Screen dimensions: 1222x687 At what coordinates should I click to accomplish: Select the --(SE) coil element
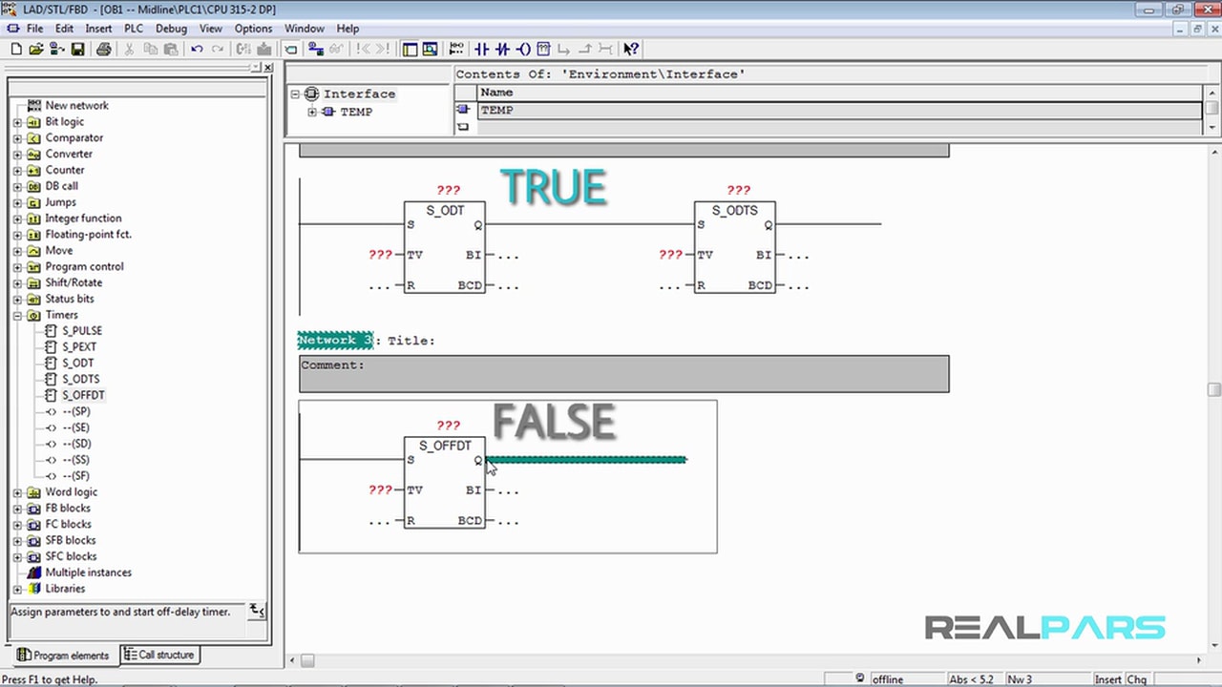tap(75, 427)
